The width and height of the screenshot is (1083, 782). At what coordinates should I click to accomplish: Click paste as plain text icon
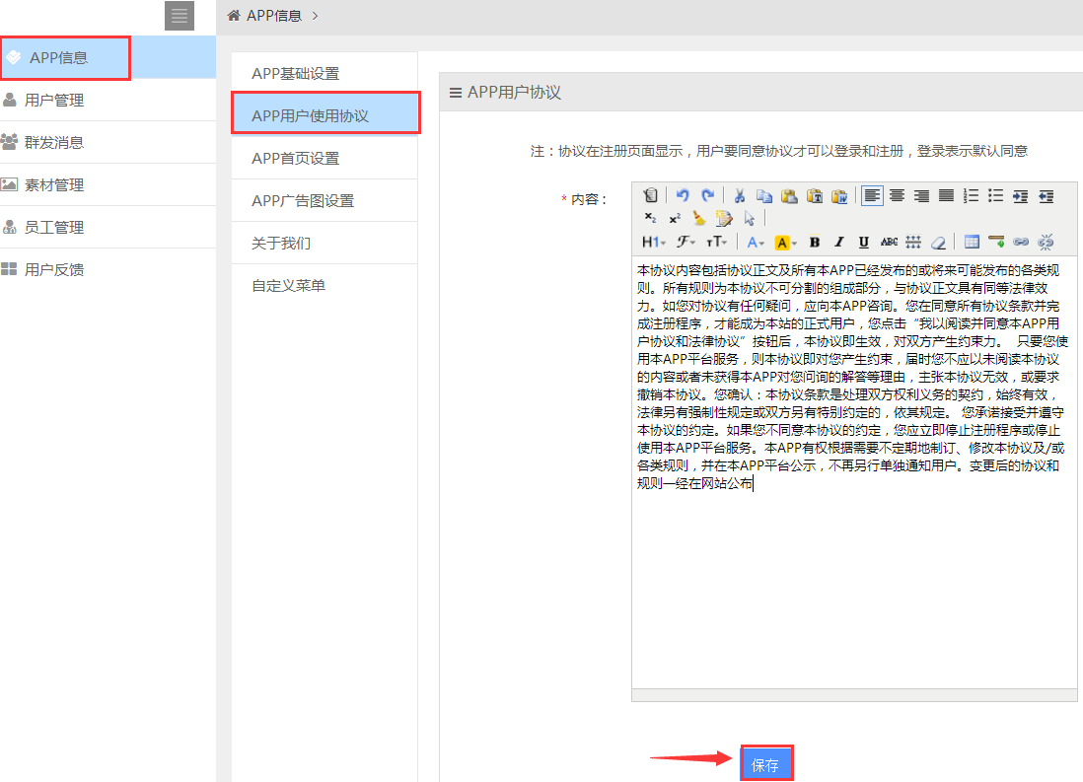815,196
